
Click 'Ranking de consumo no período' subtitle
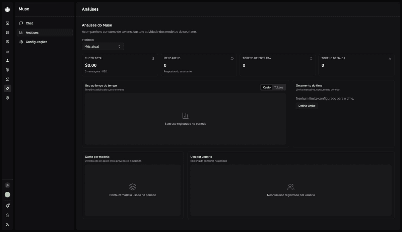[x=209, y=161]
